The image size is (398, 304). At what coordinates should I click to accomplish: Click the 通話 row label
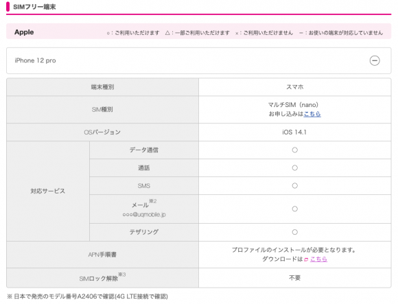(x=144, y=167)
